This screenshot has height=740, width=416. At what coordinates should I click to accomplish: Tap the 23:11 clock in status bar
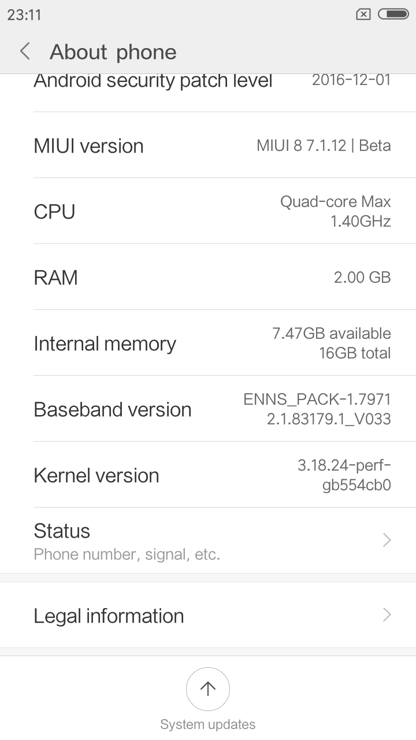coord(24,14)
